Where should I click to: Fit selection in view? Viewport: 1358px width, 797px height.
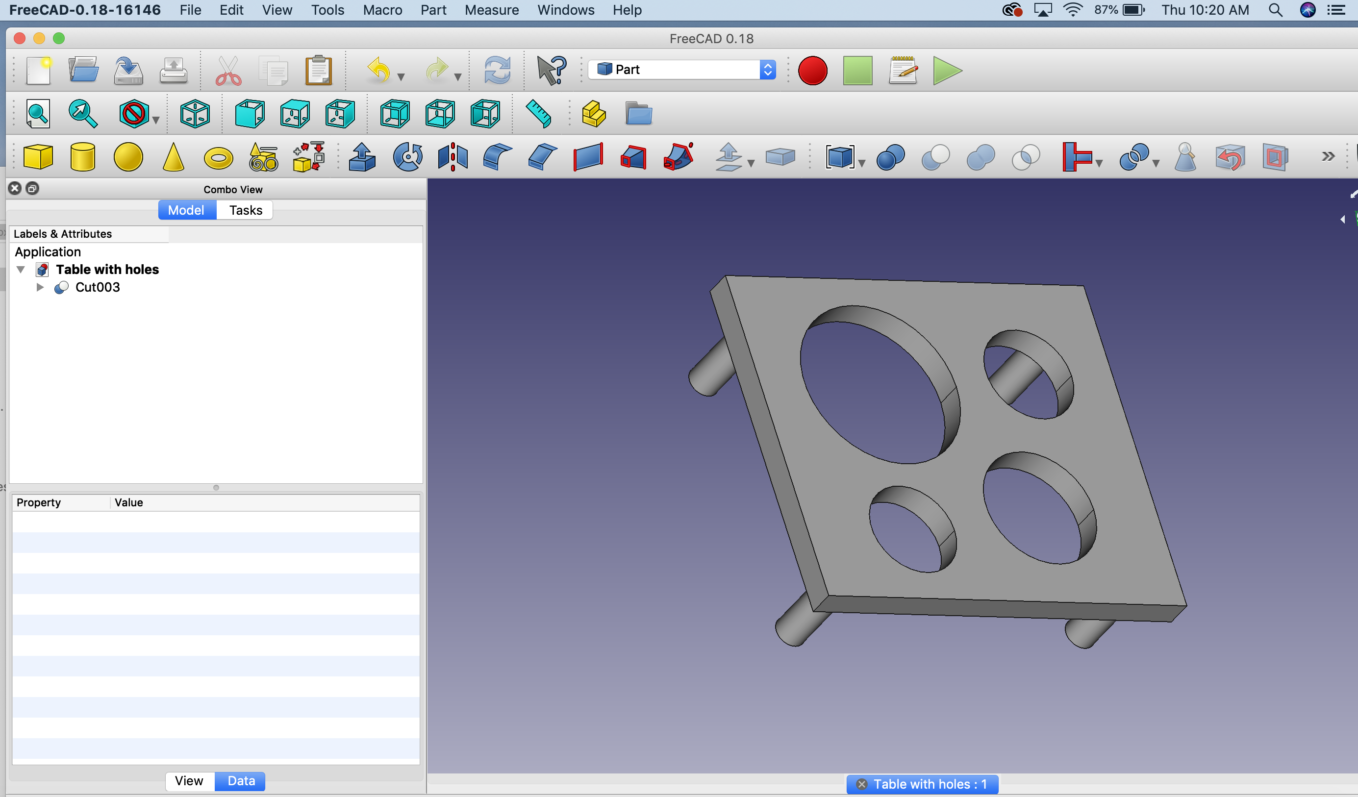(83, 114)
